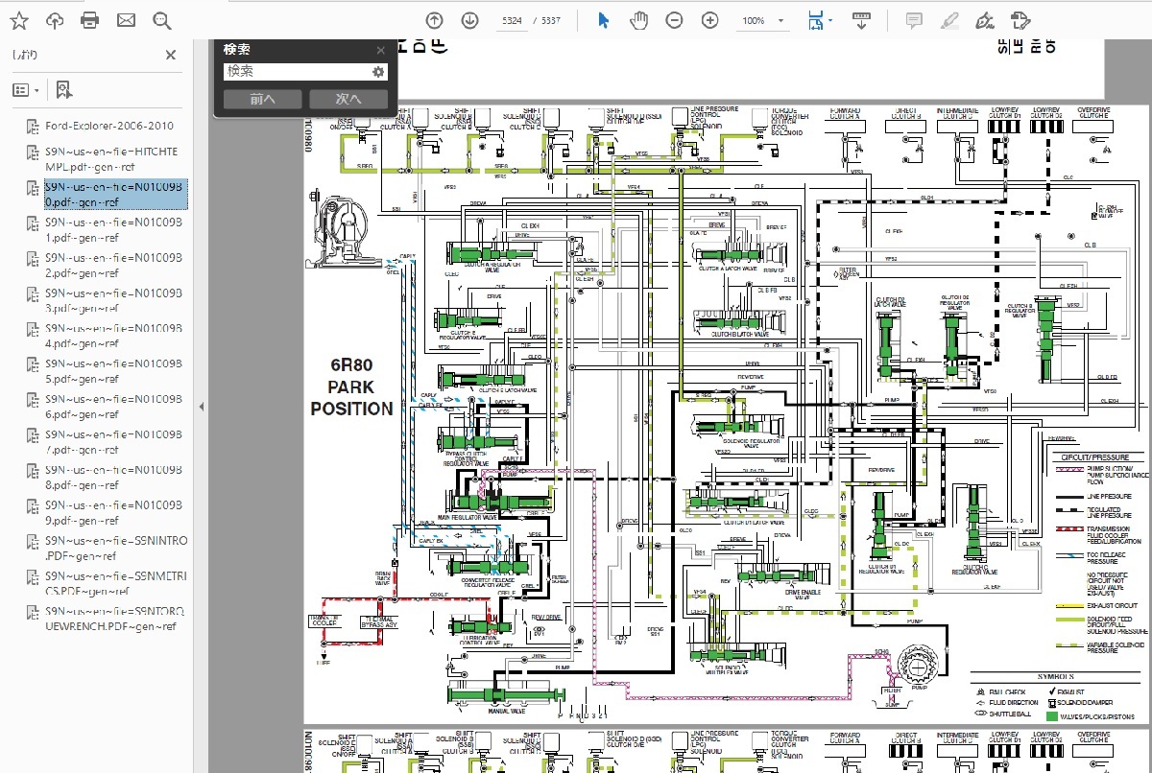This screenshot has width=1152, height=773.
Task: Open the N0100985.pdf bookmark
Action: click(114, 371)
